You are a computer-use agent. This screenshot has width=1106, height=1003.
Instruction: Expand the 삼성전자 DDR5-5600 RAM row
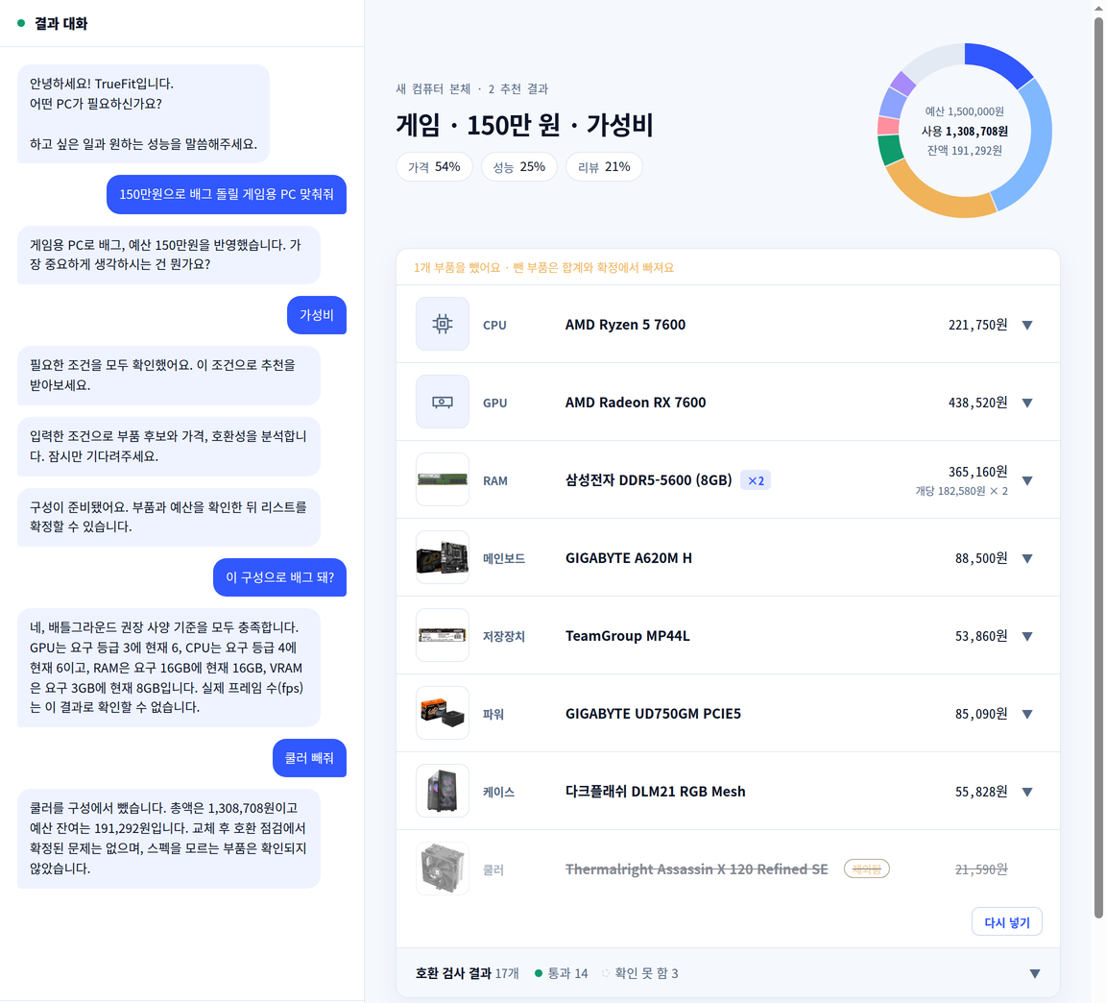pos(1027,480)
